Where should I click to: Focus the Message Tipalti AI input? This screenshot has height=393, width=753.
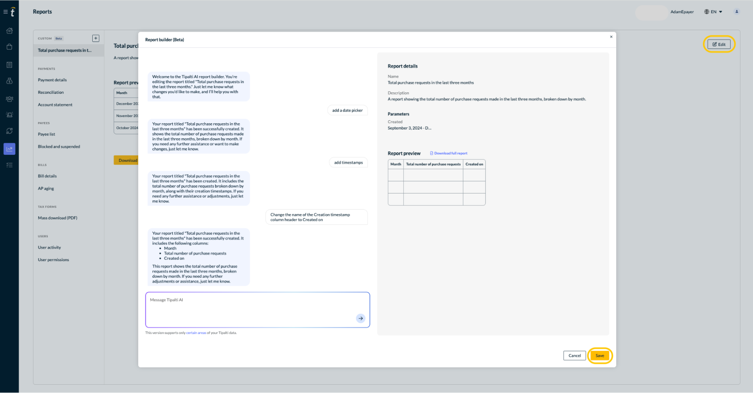tap(258, 310)
